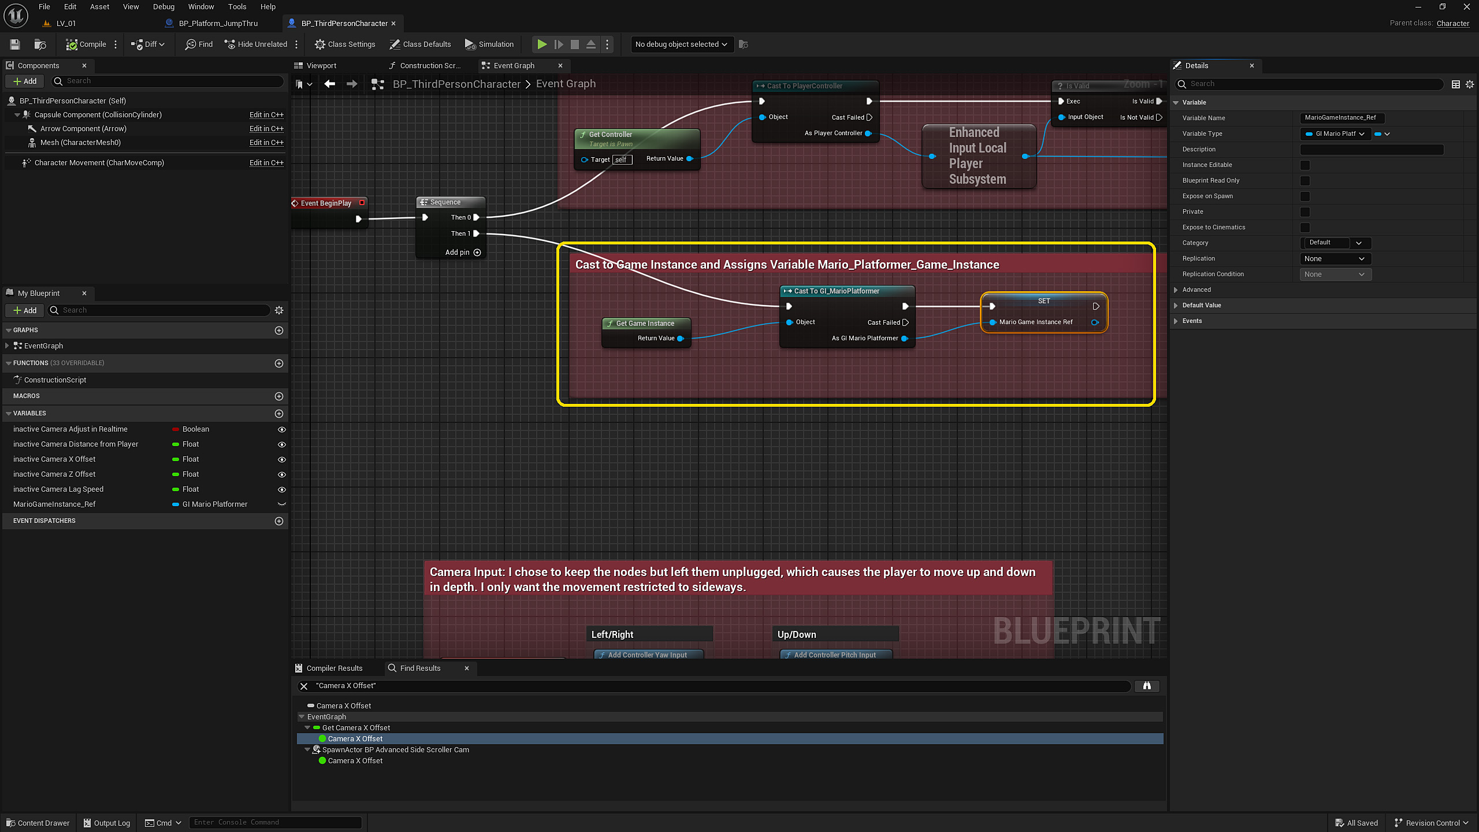Check the Blueprint Read Only box
Screen dimensions: 1479x832
click(x=1305, y=181)
